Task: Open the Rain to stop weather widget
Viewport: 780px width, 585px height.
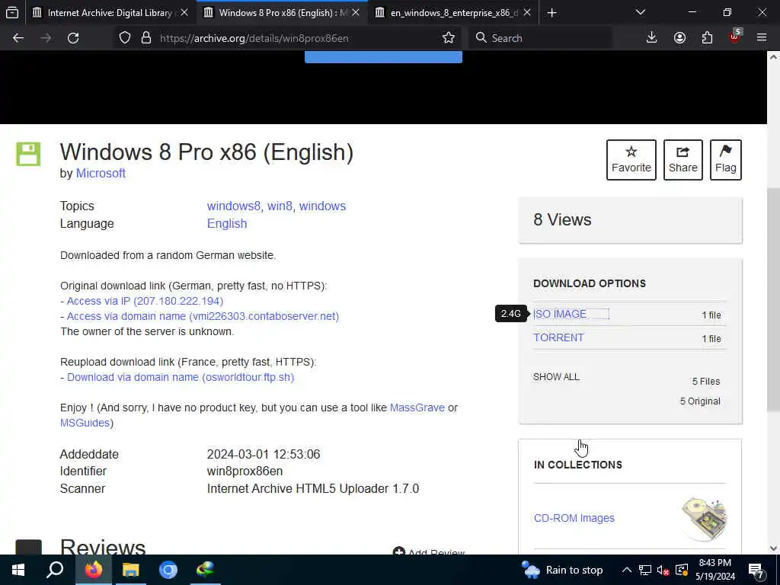Action: (x=562, y=570)
